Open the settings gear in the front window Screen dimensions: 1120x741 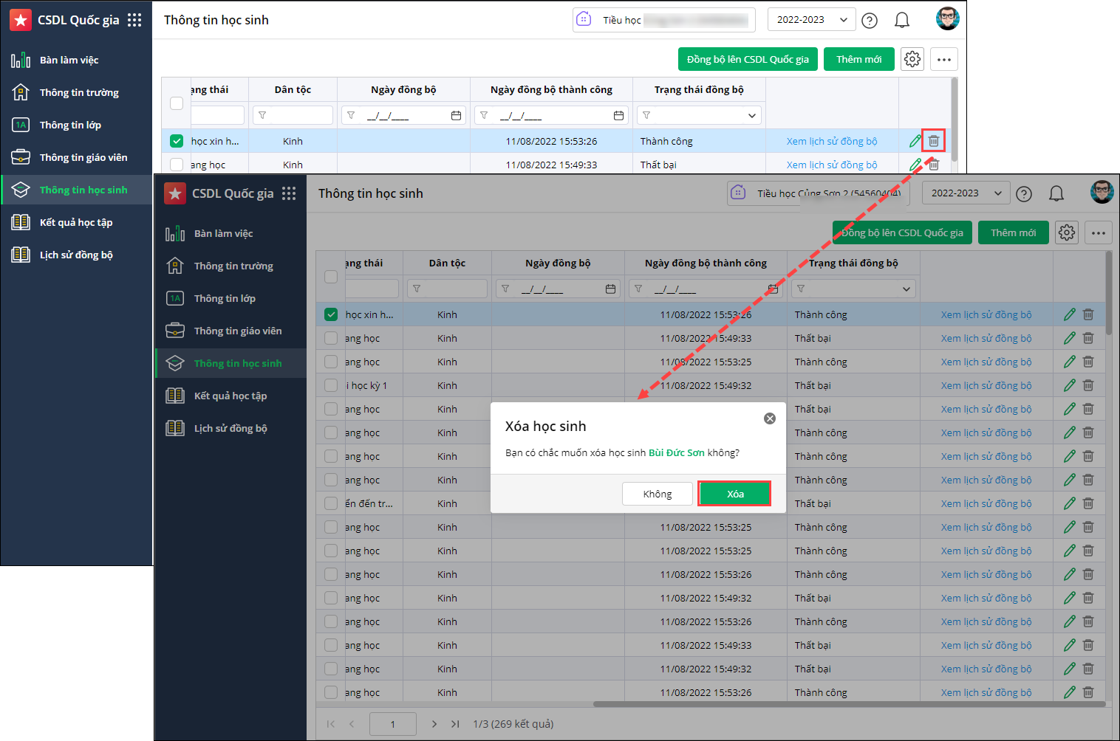coord(1067,232)
